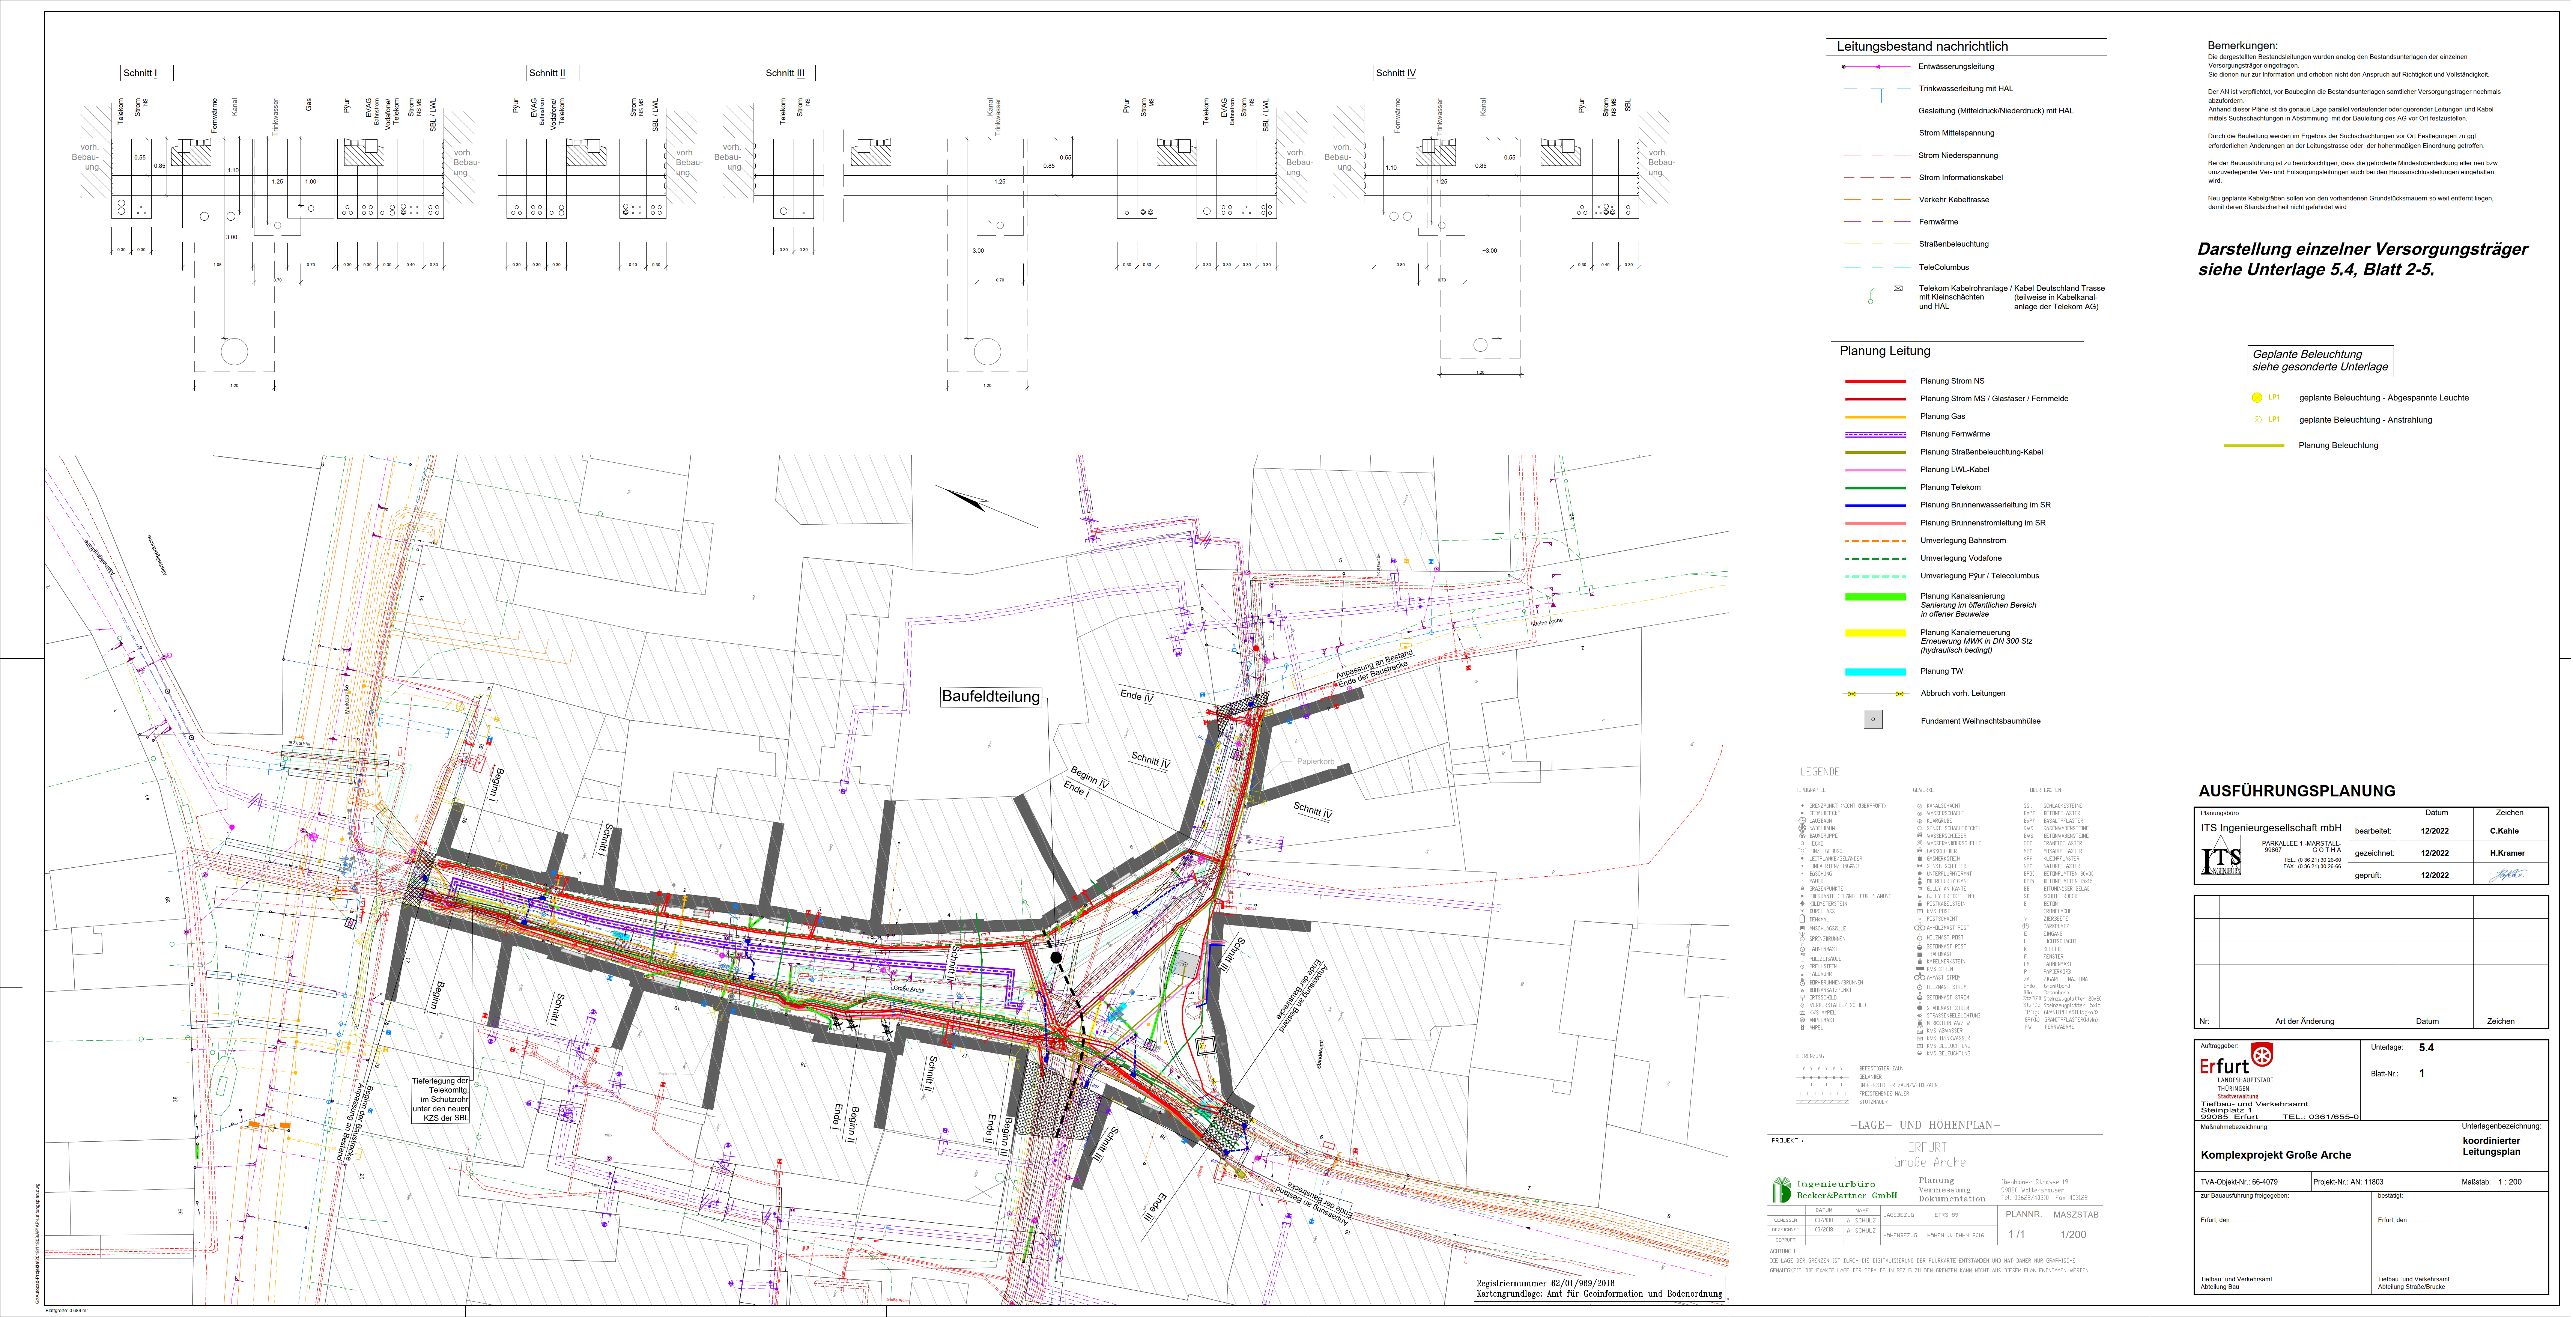Screen dimensions: 2573x1317
Task: Click the Tieferlegung der Telekomltg. note box
Action: click(441, 1099)
